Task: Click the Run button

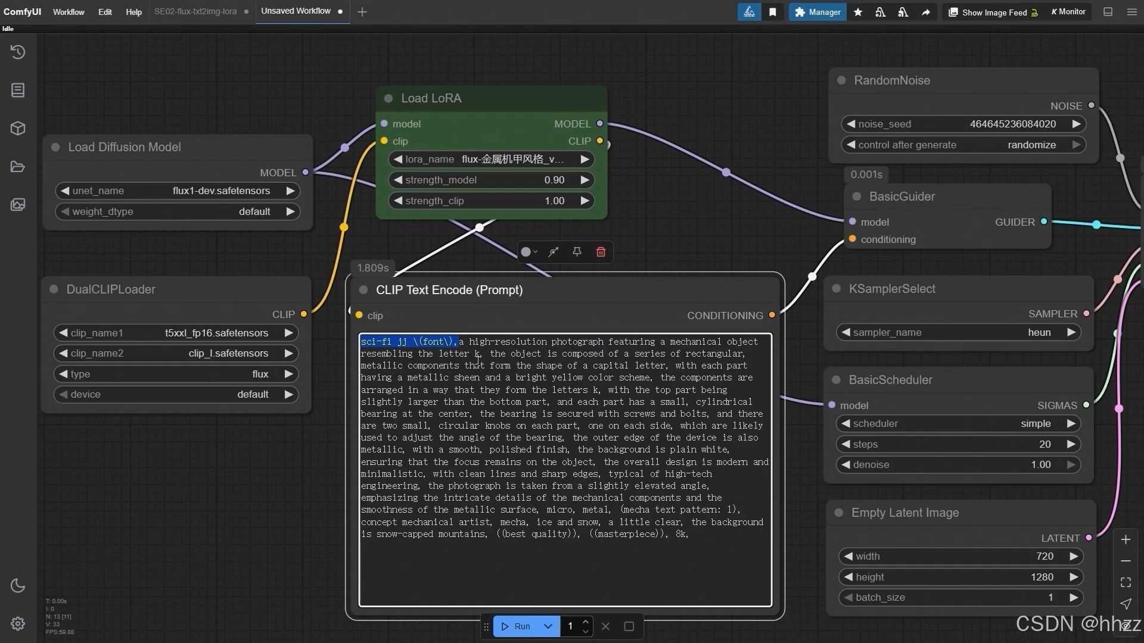Action: 516,626
